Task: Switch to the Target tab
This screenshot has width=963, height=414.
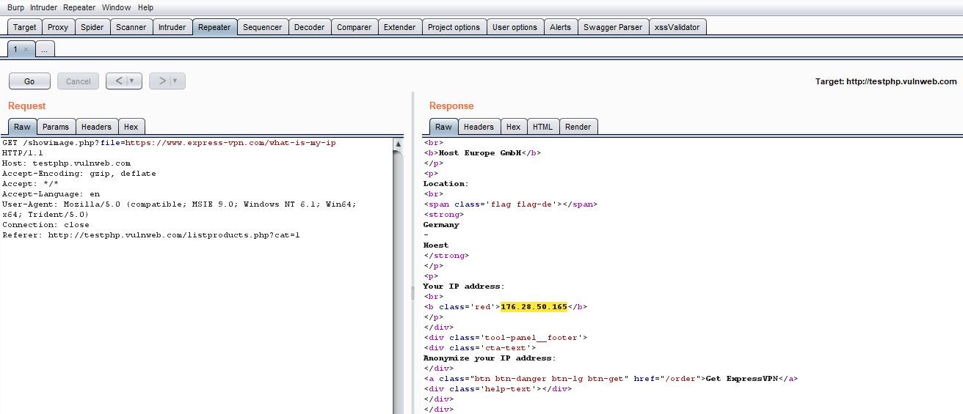Action: coord(25,27)
